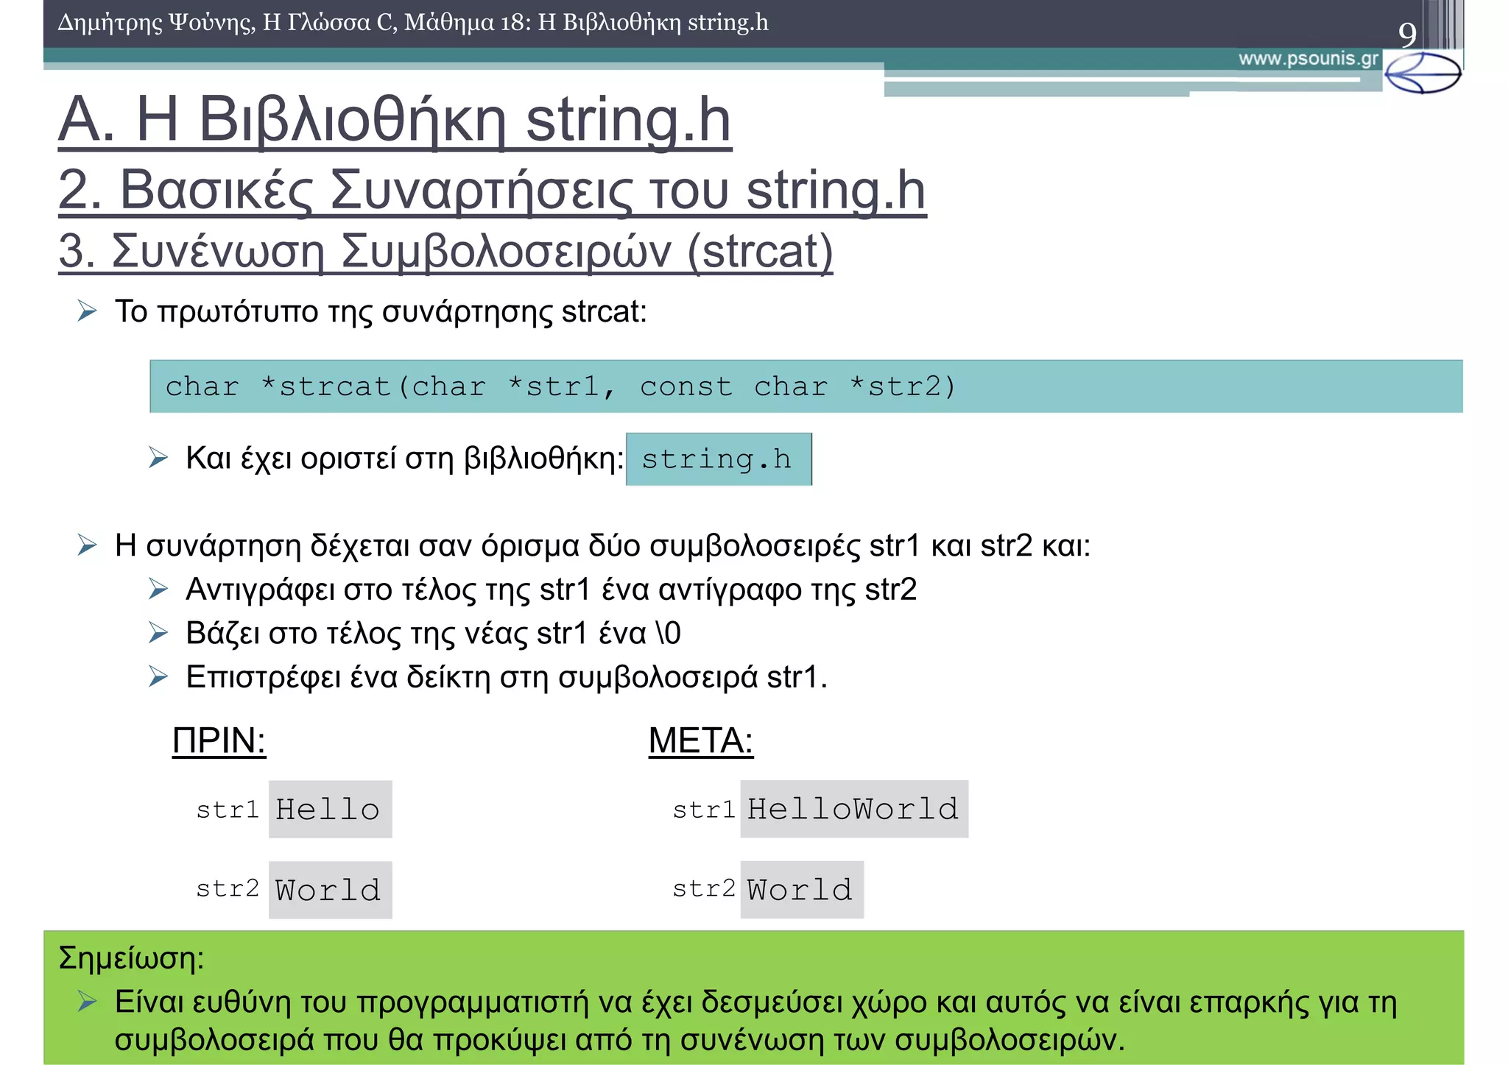This screenshot has height=1065, width=1508.
Task: Click bullet 'Αντιγράφει στο τέλος της str1'
Action: (551, 590)
